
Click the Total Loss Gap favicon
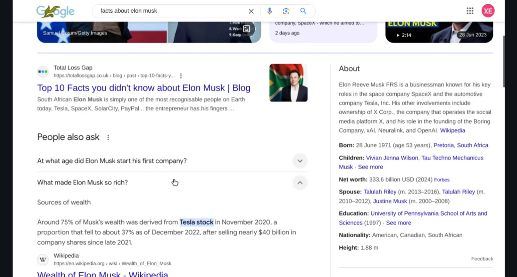[x=43, y=71]
